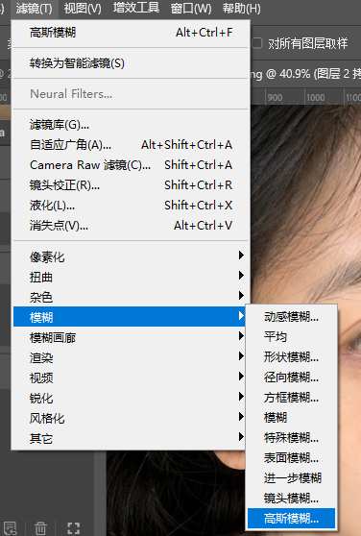Open the 帮助(H) menu
Screen dimensions: 361x536
click(241, 9)
